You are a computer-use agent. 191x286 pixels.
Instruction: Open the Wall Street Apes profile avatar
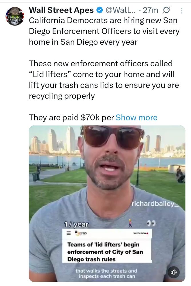click(x=15, y=16)
